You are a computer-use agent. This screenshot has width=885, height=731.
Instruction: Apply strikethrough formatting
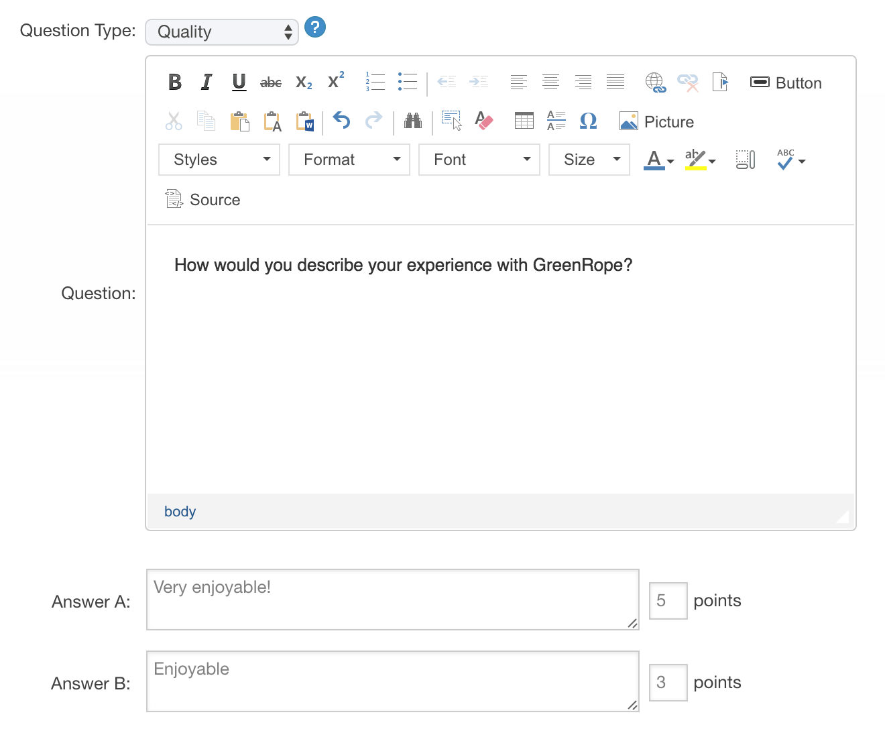coord(271,82)
